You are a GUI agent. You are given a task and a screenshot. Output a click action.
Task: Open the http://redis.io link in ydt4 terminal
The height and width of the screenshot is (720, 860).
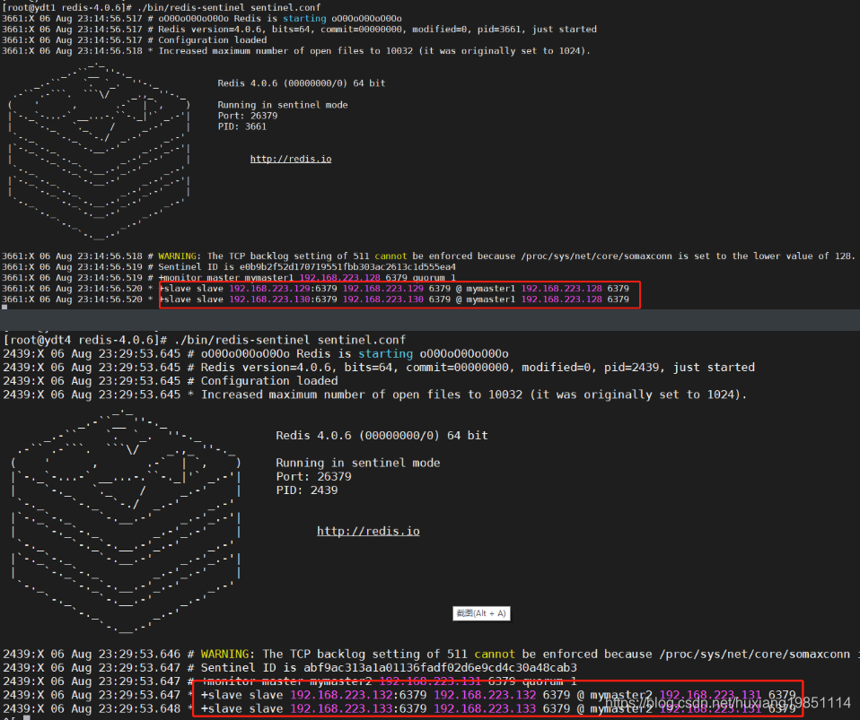(368, 531)
